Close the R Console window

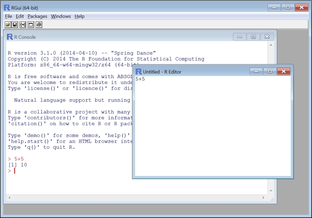click(267, 37)
